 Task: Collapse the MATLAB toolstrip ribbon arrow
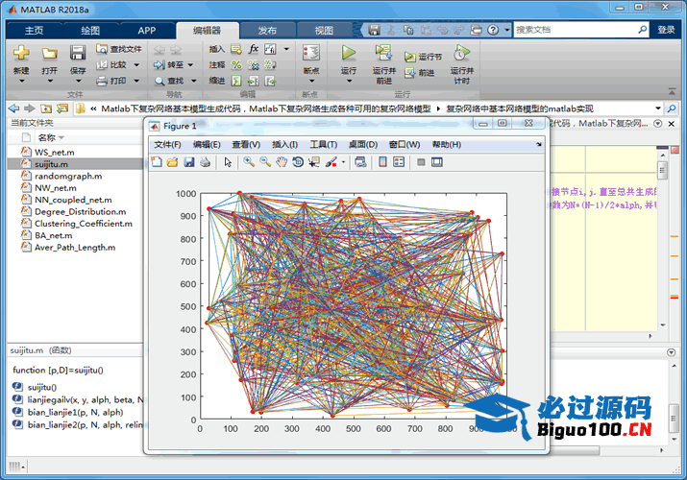tap(672, 92)
